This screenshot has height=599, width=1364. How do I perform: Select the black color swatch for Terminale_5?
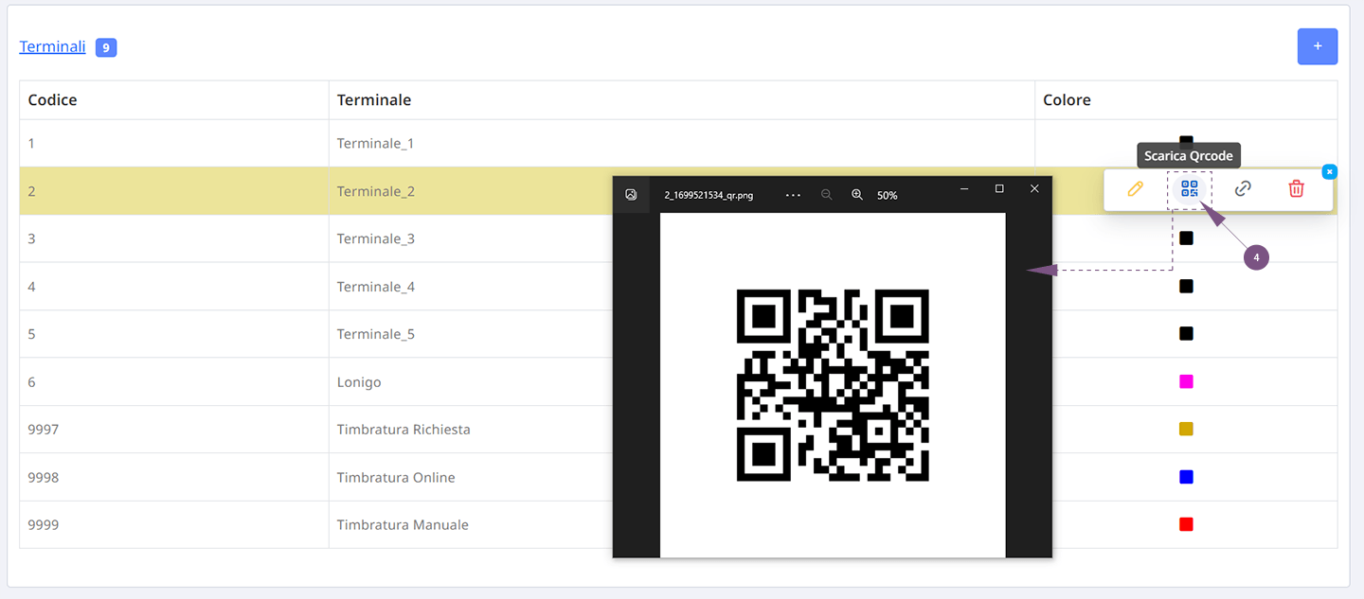pyautogui.click(x=1186, y=333)
